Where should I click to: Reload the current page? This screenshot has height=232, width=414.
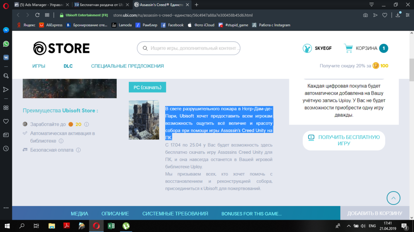(37, 15)
